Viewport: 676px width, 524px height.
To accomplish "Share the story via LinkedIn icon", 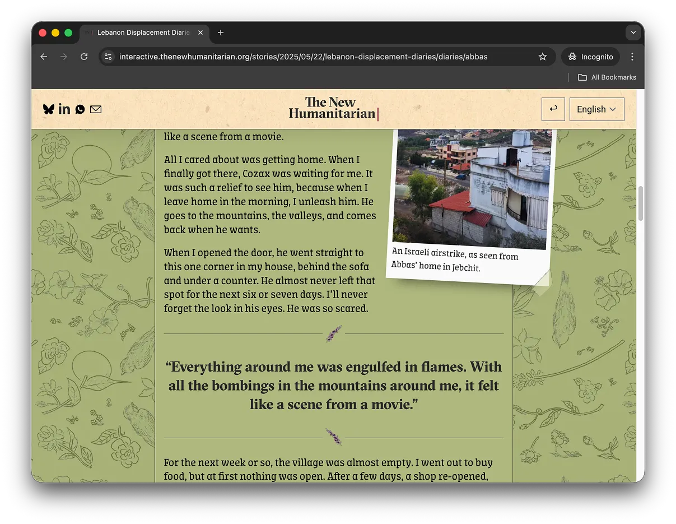I will [x=64, y=109].
